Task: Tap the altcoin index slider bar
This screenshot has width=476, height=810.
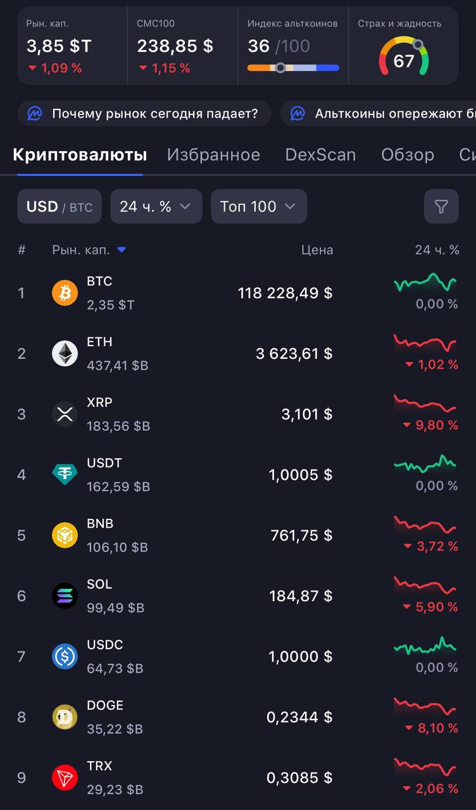Action: (293, 68)
